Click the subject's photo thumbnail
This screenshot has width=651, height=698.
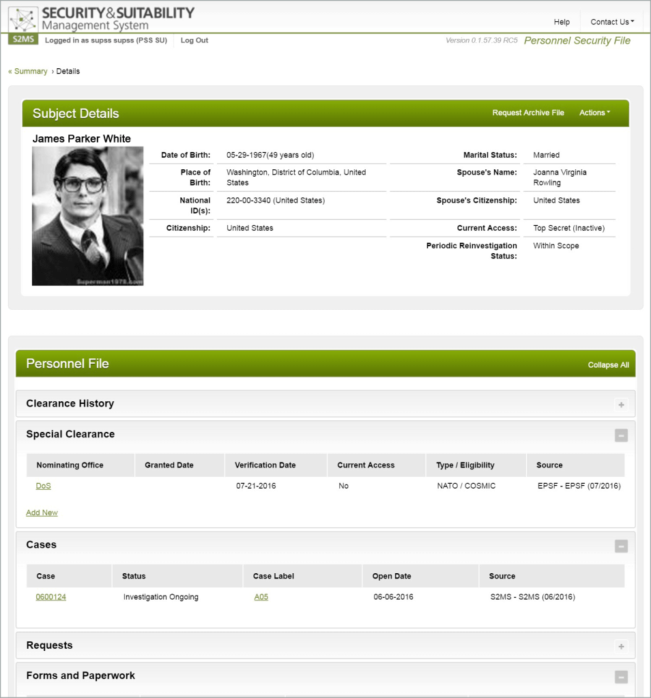tap(87, 216)
